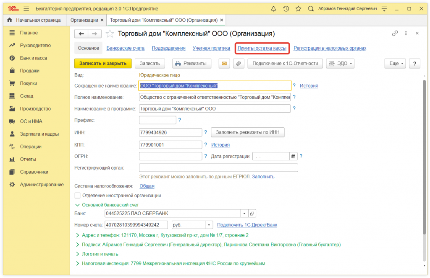Viewport: 430px width, 278px height.
Task: Click the get link chain icon
Action: (394, 33)
